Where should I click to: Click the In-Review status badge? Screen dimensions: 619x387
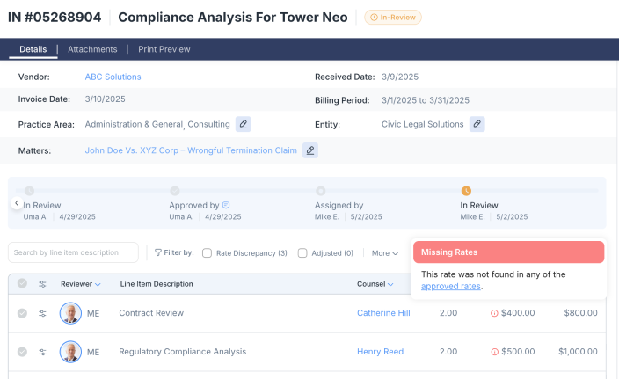pyautogui.click(x=393, y=18)
